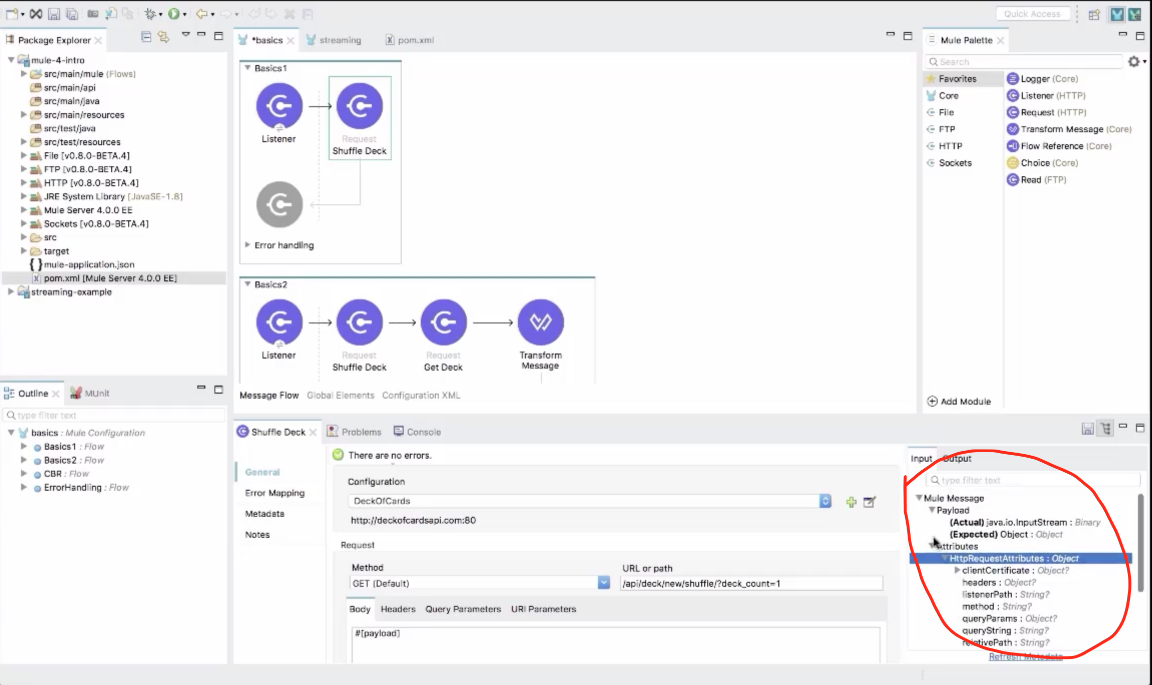This screenshot has height=685, width=1152.
Task: Click the edit configuration icon beside DeckOfCards
Action: 870,502
